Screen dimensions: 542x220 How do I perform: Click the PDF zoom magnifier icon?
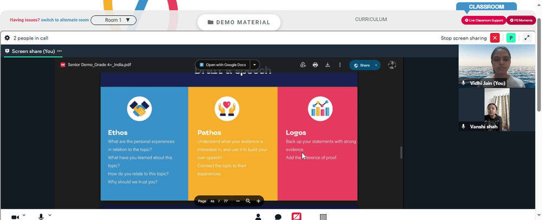coord(248,201)
